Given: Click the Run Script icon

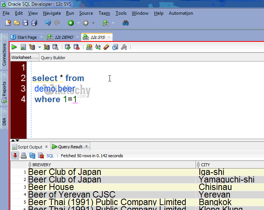Looking at the screenshot, I should [x=23, y=47].
